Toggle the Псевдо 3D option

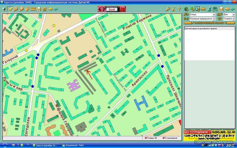tap(152, 138)
